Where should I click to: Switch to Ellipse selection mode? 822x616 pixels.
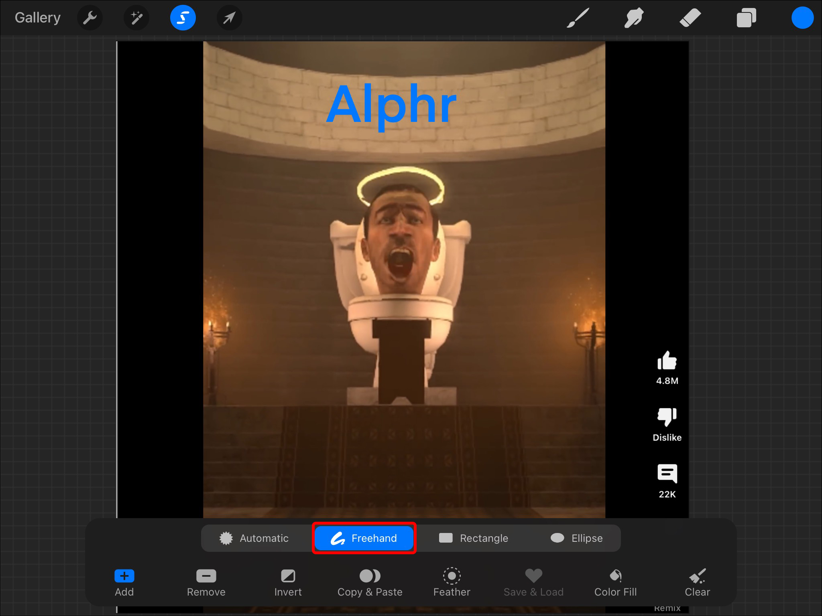pos(577,538)
